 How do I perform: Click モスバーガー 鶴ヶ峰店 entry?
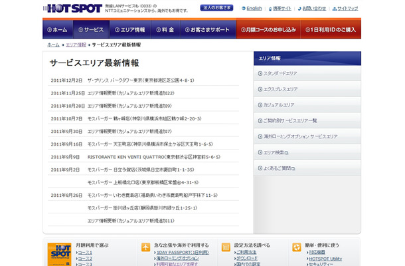click(x=144, y=118)
